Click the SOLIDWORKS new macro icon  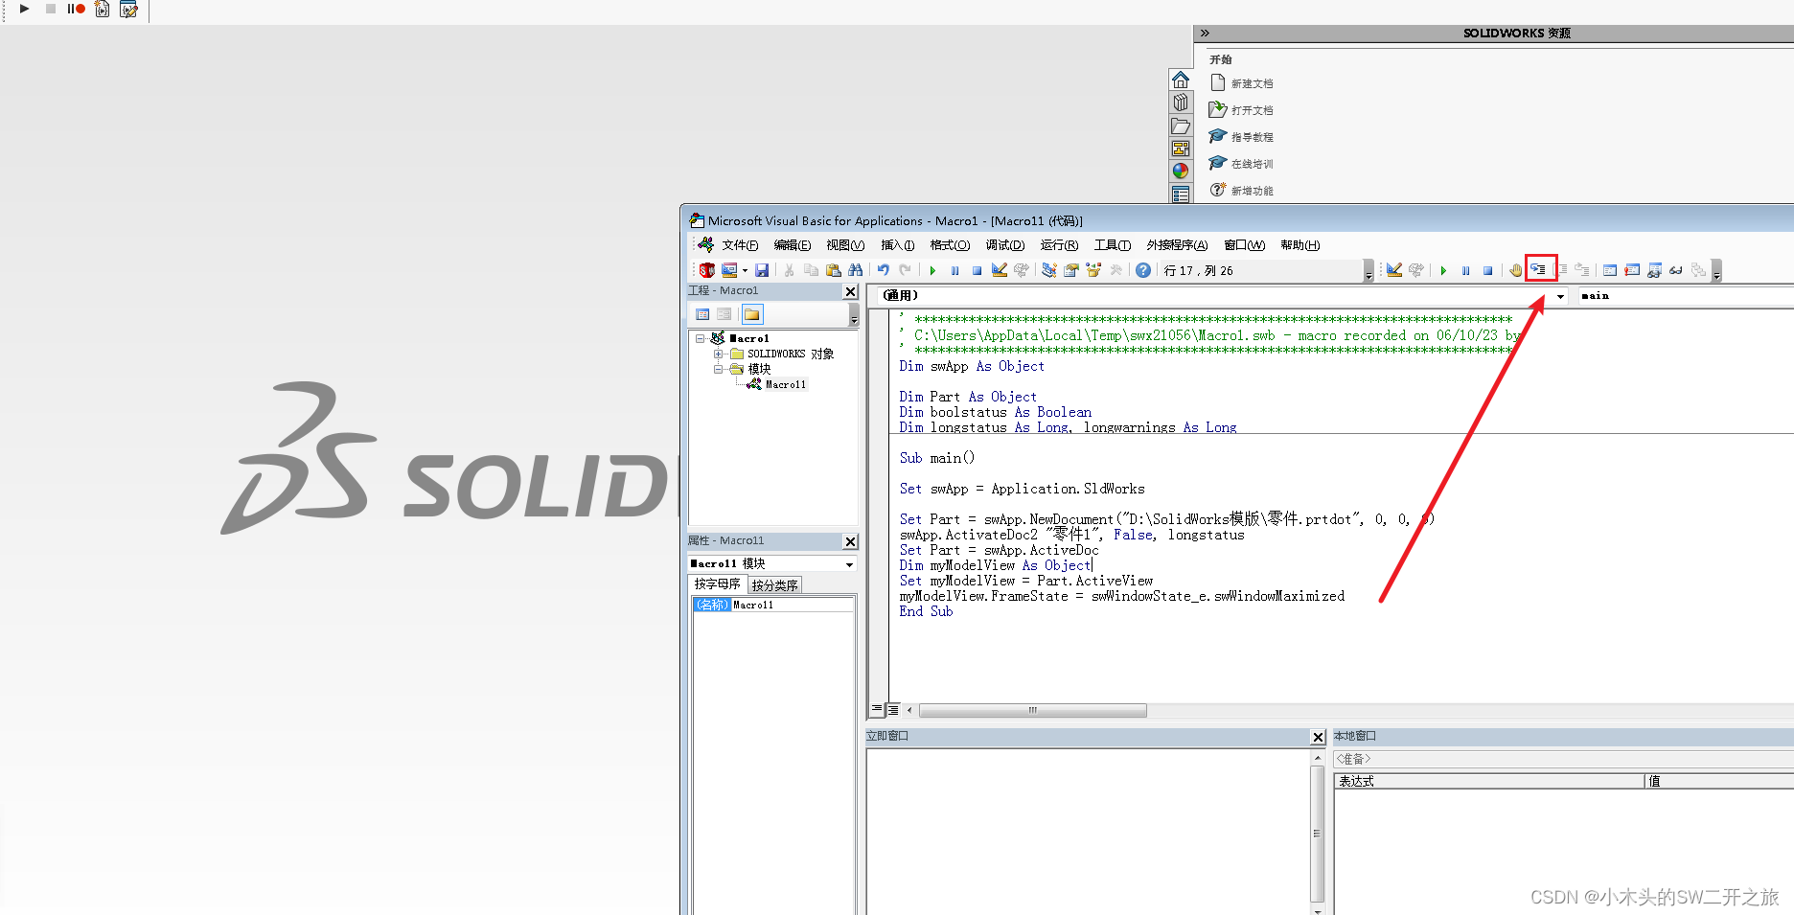pos(103,9)
